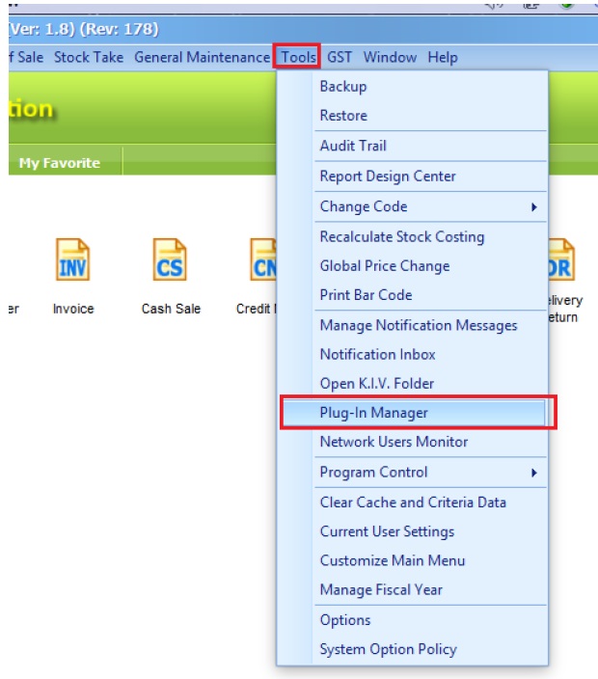
Task: Open the General Maintenance menu
Action: [202, 57]
